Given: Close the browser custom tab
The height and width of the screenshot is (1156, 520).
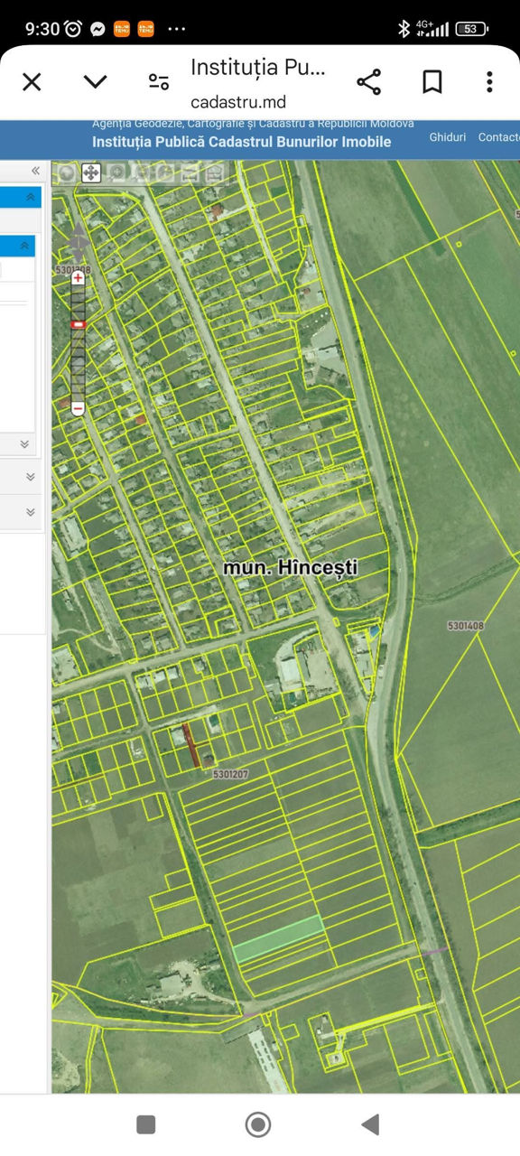Looking at the screenshot, I should coord(32,82).
